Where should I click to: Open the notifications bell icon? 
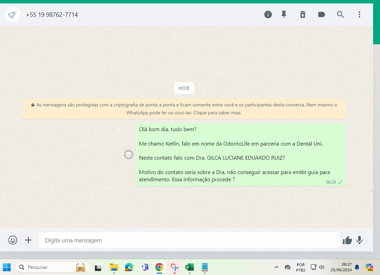[x=357, y=267]
